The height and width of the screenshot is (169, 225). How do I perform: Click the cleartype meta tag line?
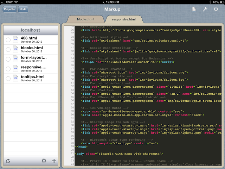point(120,143)
